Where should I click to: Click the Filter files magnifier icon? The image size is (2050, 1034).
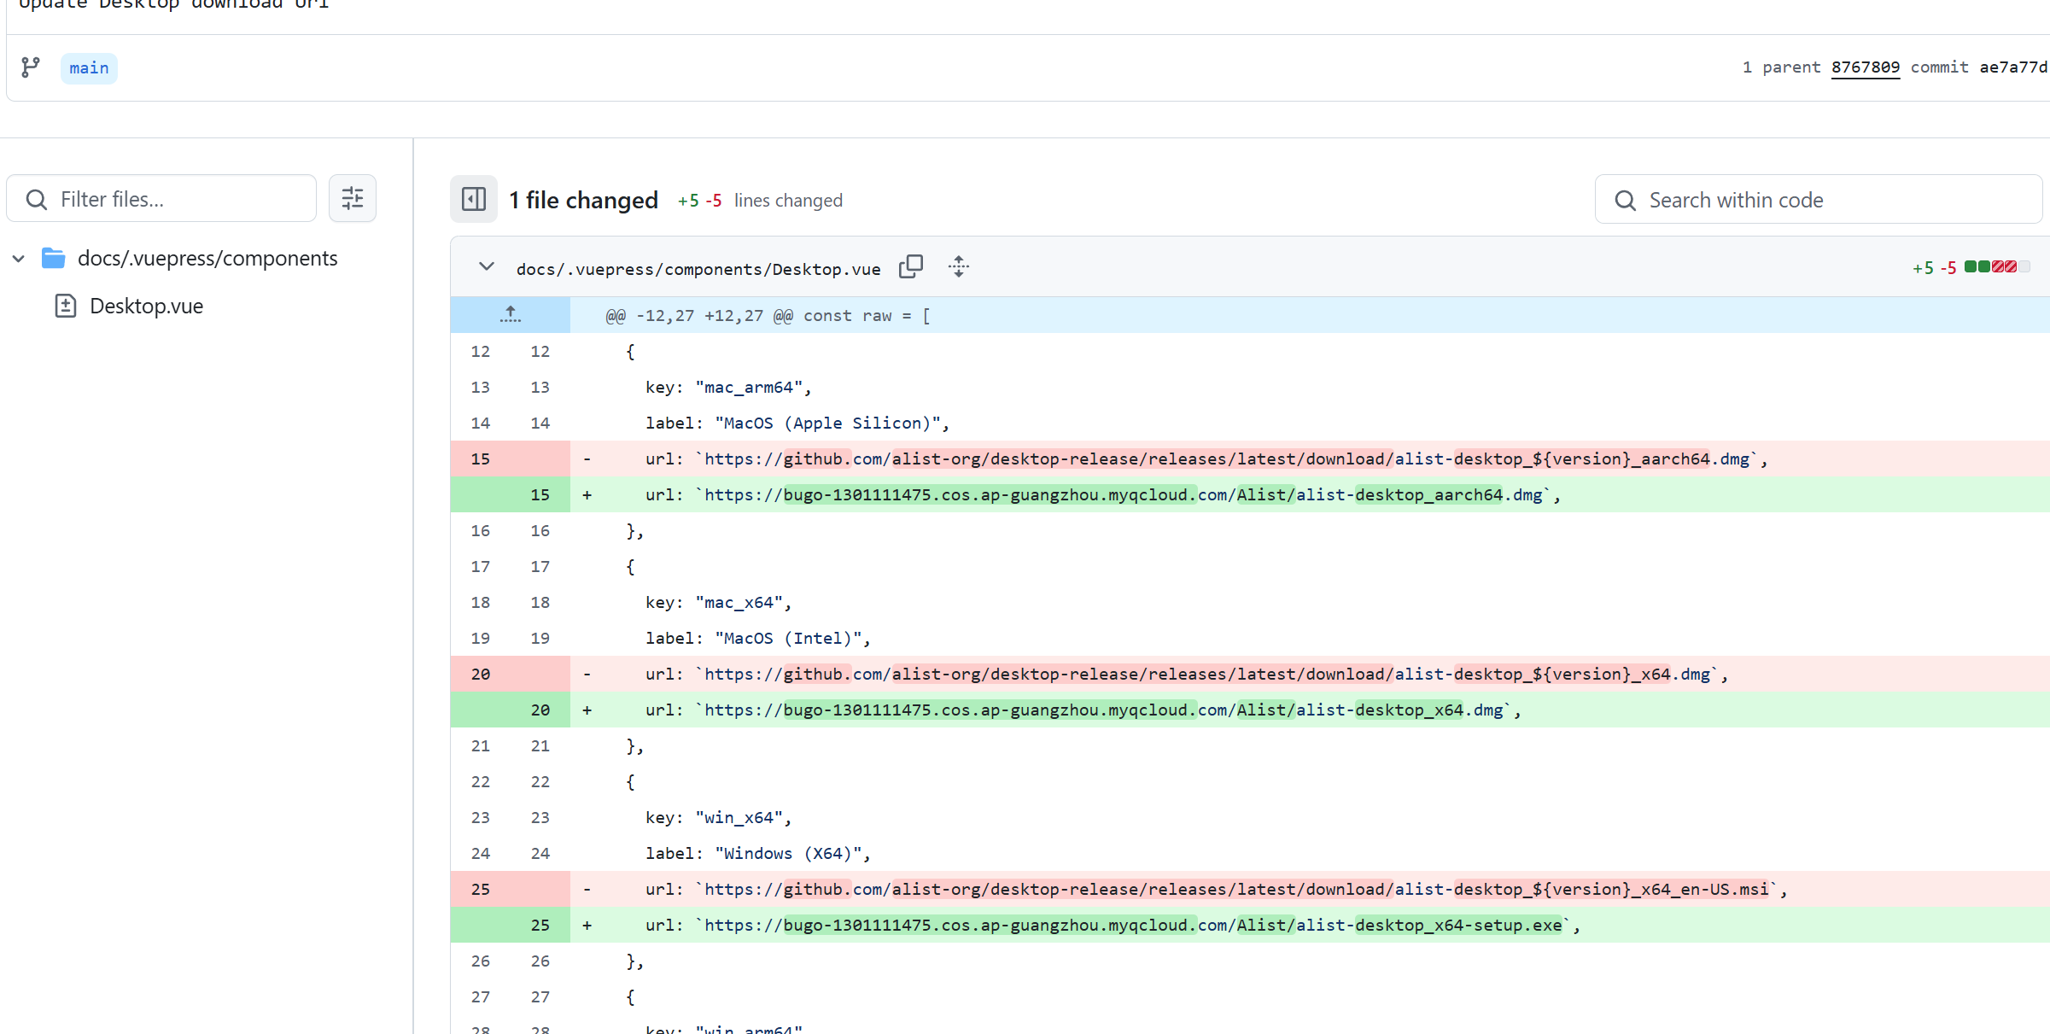pos(37,200)
